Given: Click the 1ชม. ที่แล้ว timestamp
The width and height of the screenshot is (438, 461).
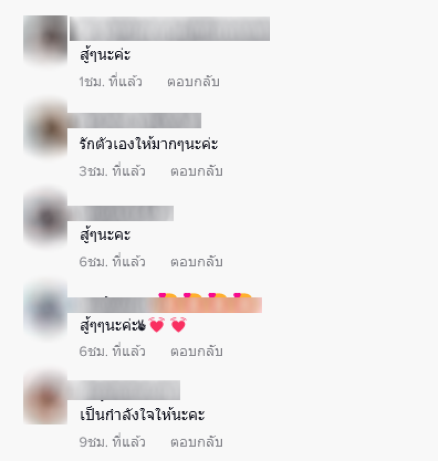Looking at the screenshot, I should pyautogui.click(x=111, y=82).
